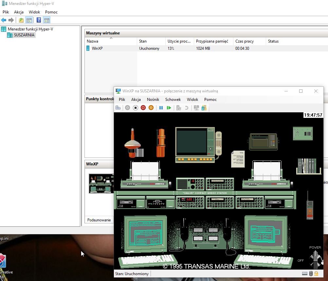
Task: Go back in Hyper-V Manager toolbar
Action: [x=4, y=20]
